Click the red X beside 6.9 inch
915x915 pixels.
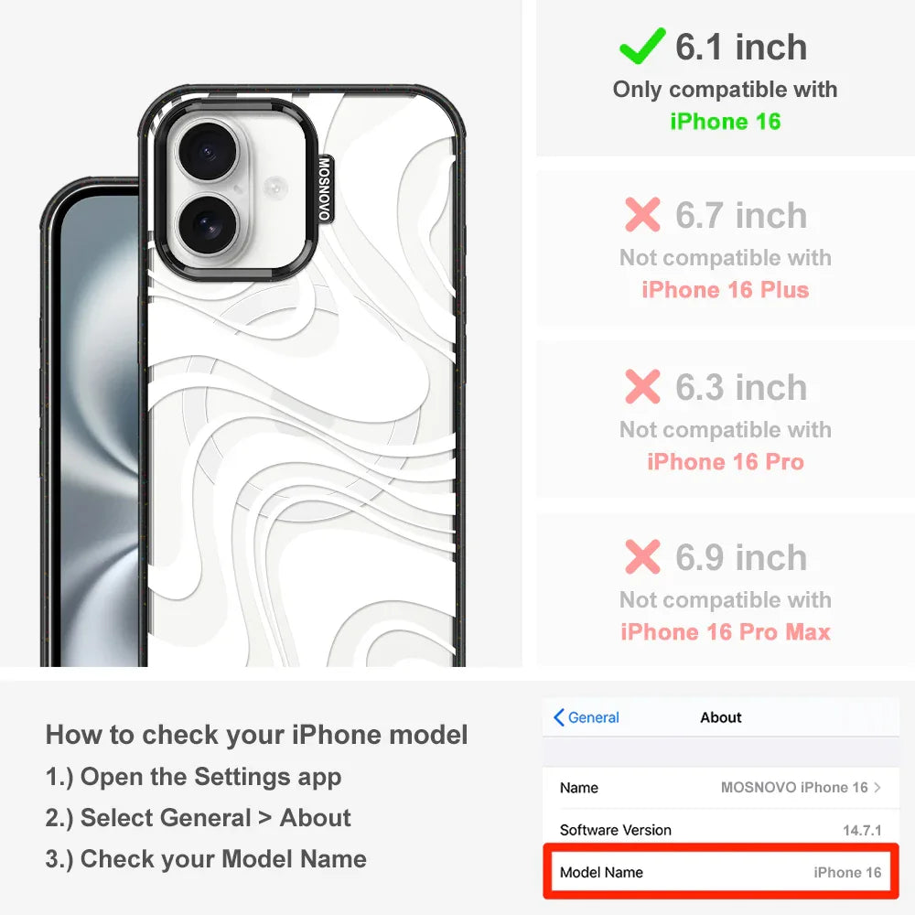(x=642, y=556)
